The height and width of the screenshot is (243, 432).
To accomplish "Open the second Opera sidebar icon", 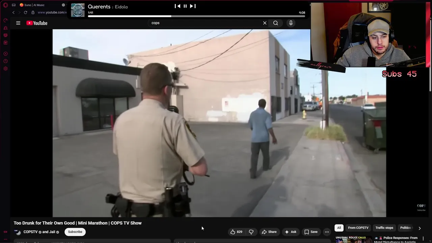I will (5, 28).
